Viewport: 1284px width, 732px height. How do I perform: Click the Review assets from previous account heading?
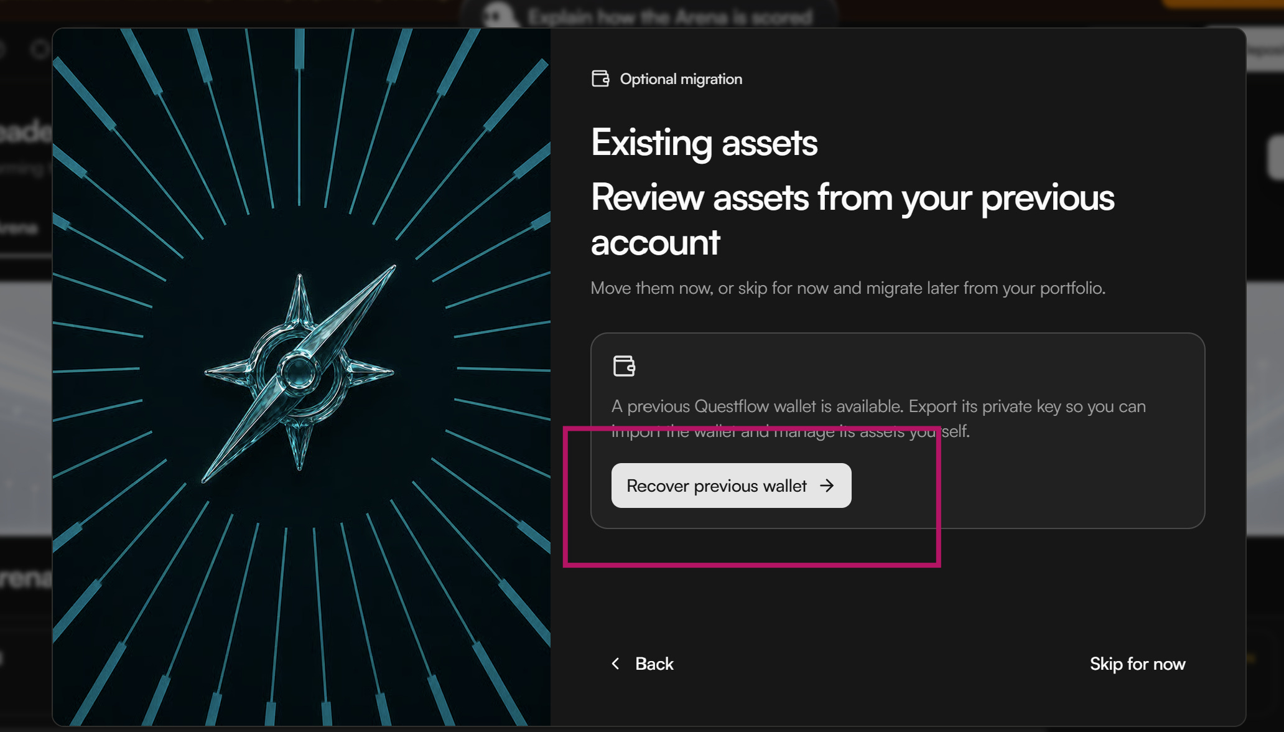point(852,219)
